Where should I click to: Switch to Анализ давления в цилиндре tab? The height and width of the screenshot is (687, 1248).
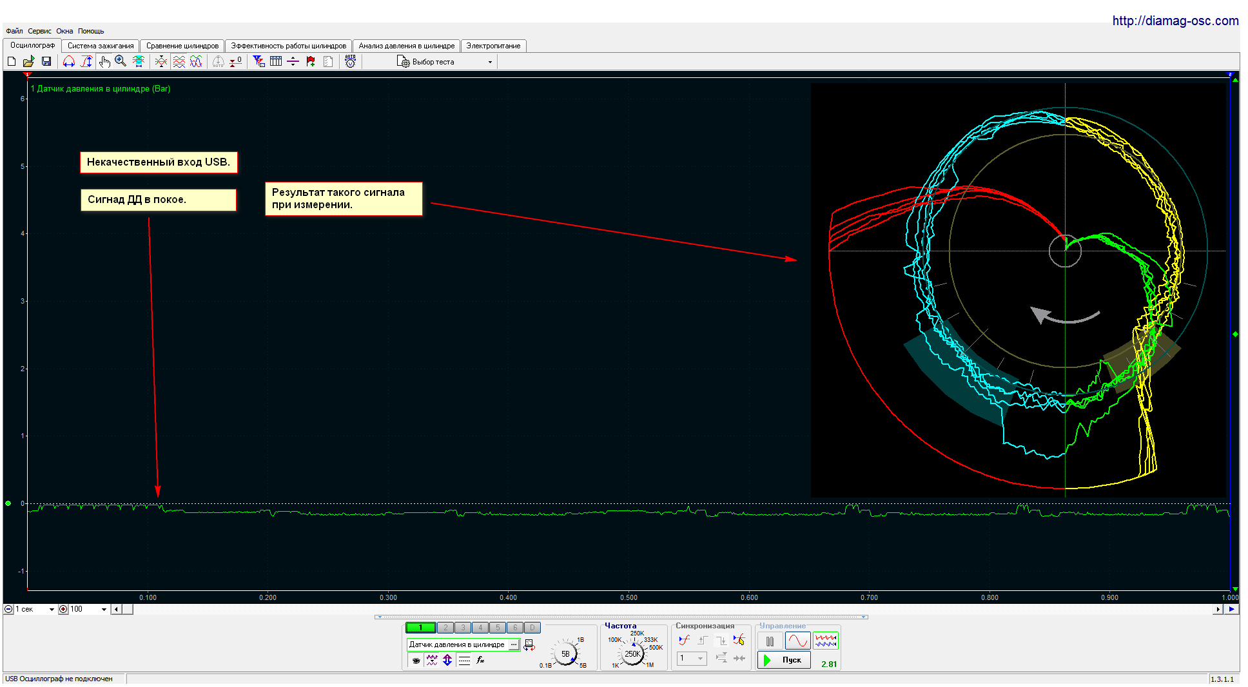point(407,46)
